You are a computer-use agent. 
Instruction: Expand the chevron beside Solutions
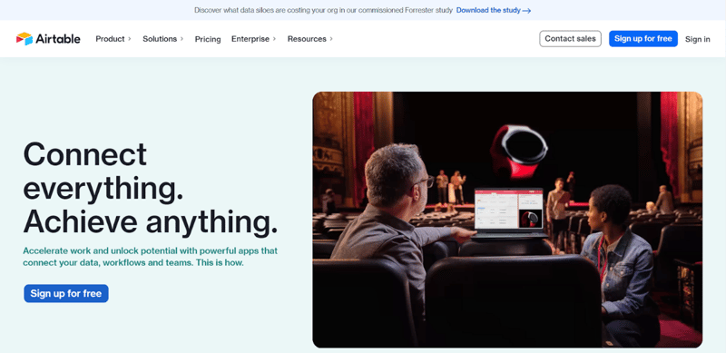coord(182,39)
